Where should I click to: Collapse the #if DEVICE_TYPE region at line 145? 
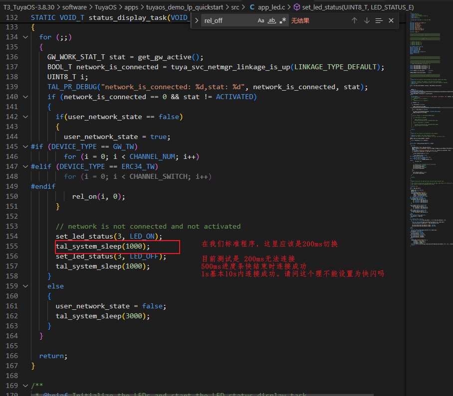coord(25,146)
